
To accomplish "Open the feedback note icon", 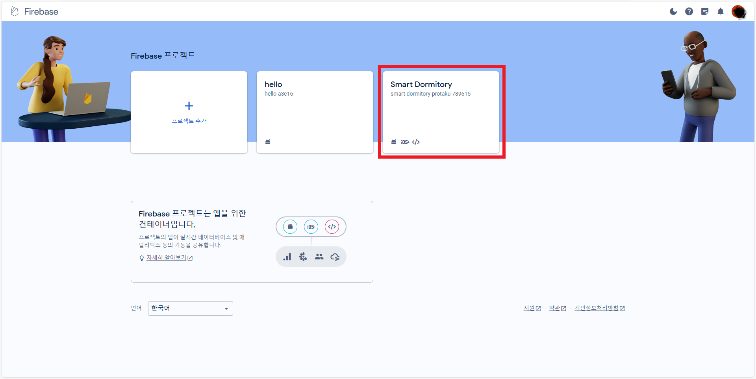I will point(705,11).
